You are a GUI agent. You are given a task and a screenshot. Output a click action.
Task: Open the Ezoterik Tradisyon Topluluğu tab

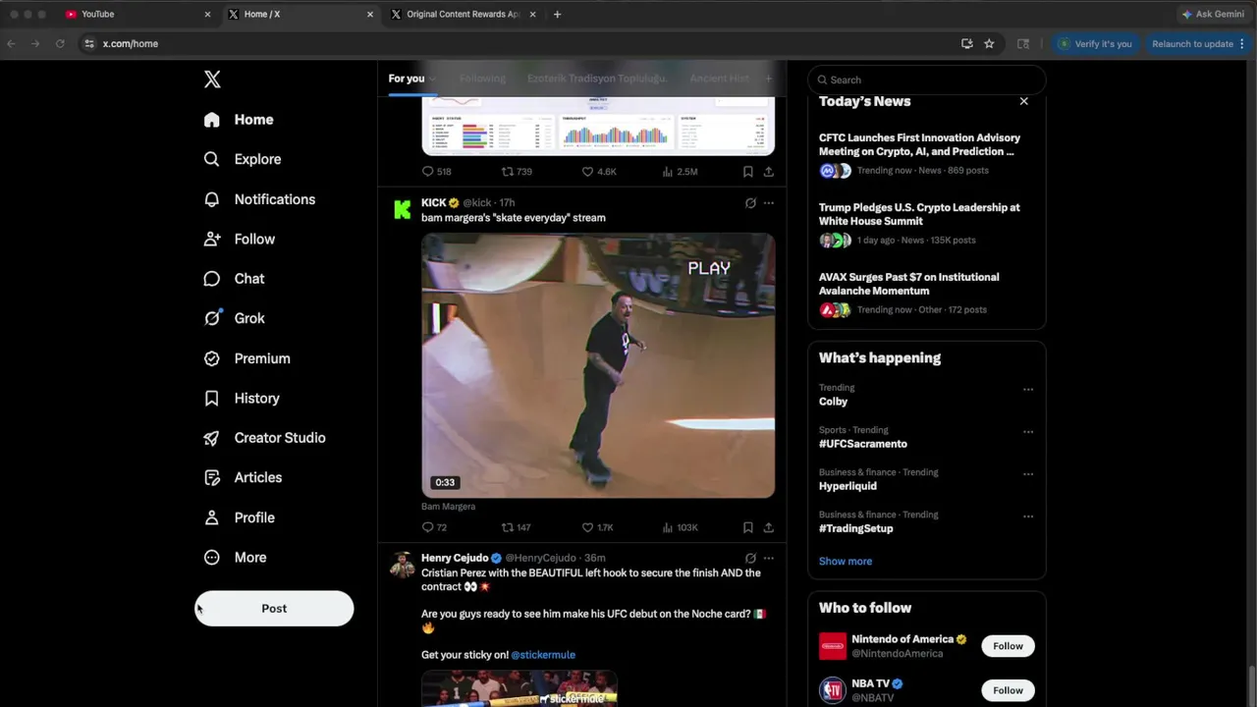pos(597,79)
